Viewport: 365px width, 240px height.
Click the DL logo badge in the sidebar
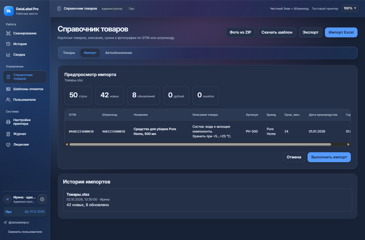[9, 11]
